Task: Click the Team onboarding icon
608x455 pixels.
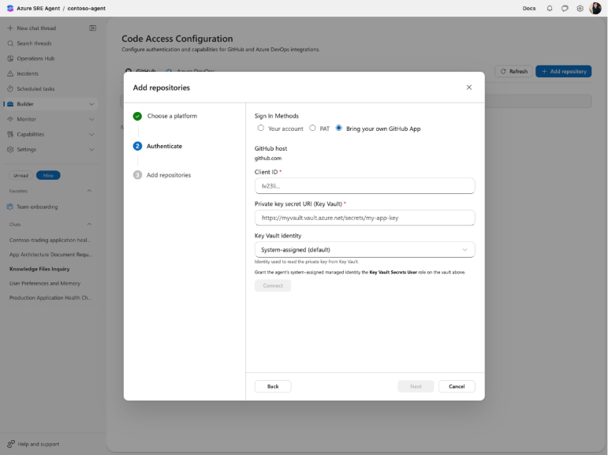Action: click(x=10, y=207)
